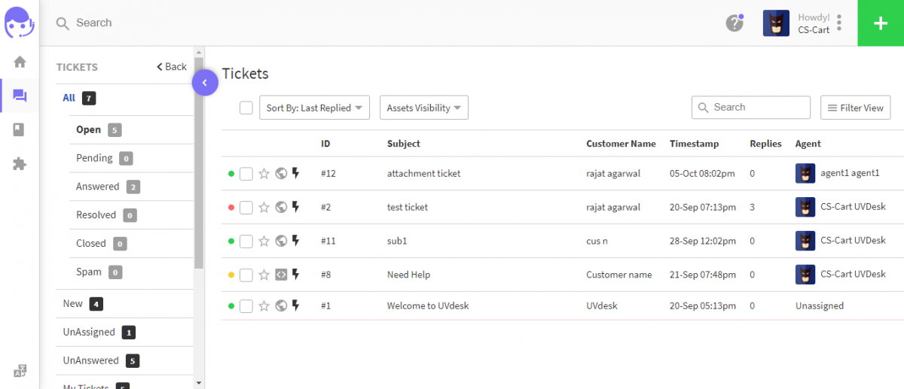This screenshot has width=904, height=389.
Task: Open the Tickets chat icon in sidebar
Action: [20, 96]
